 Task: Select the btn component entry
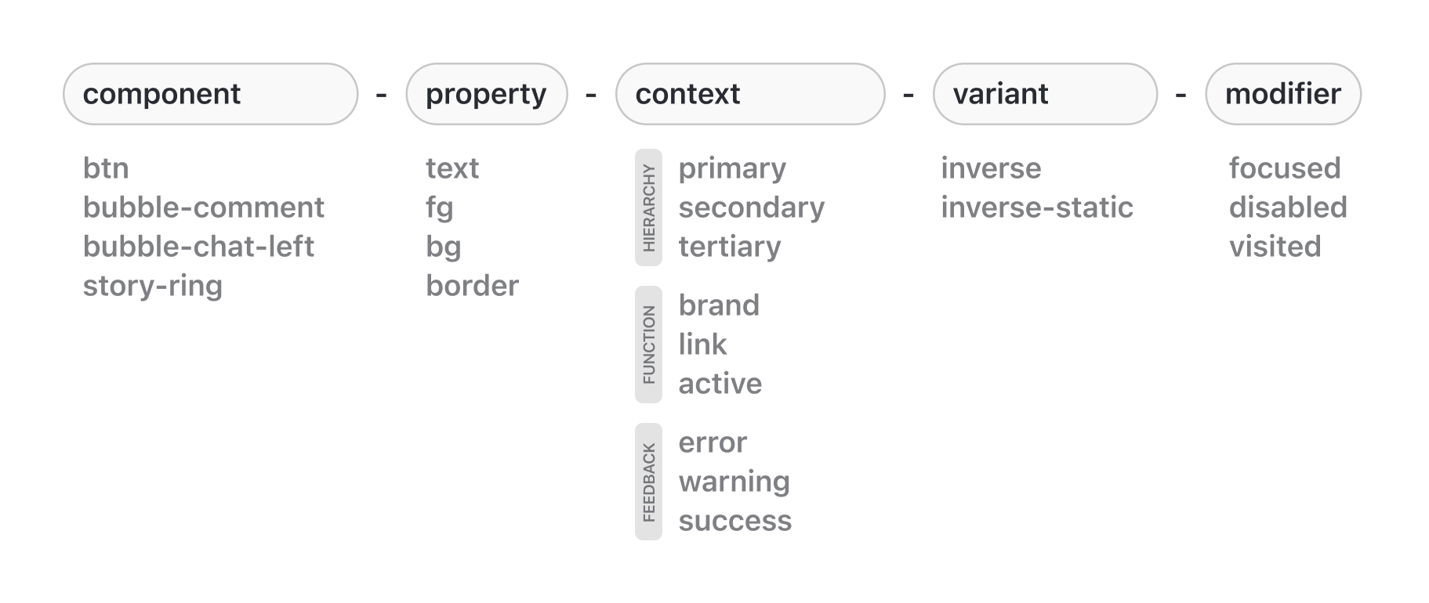click(106, 168)
